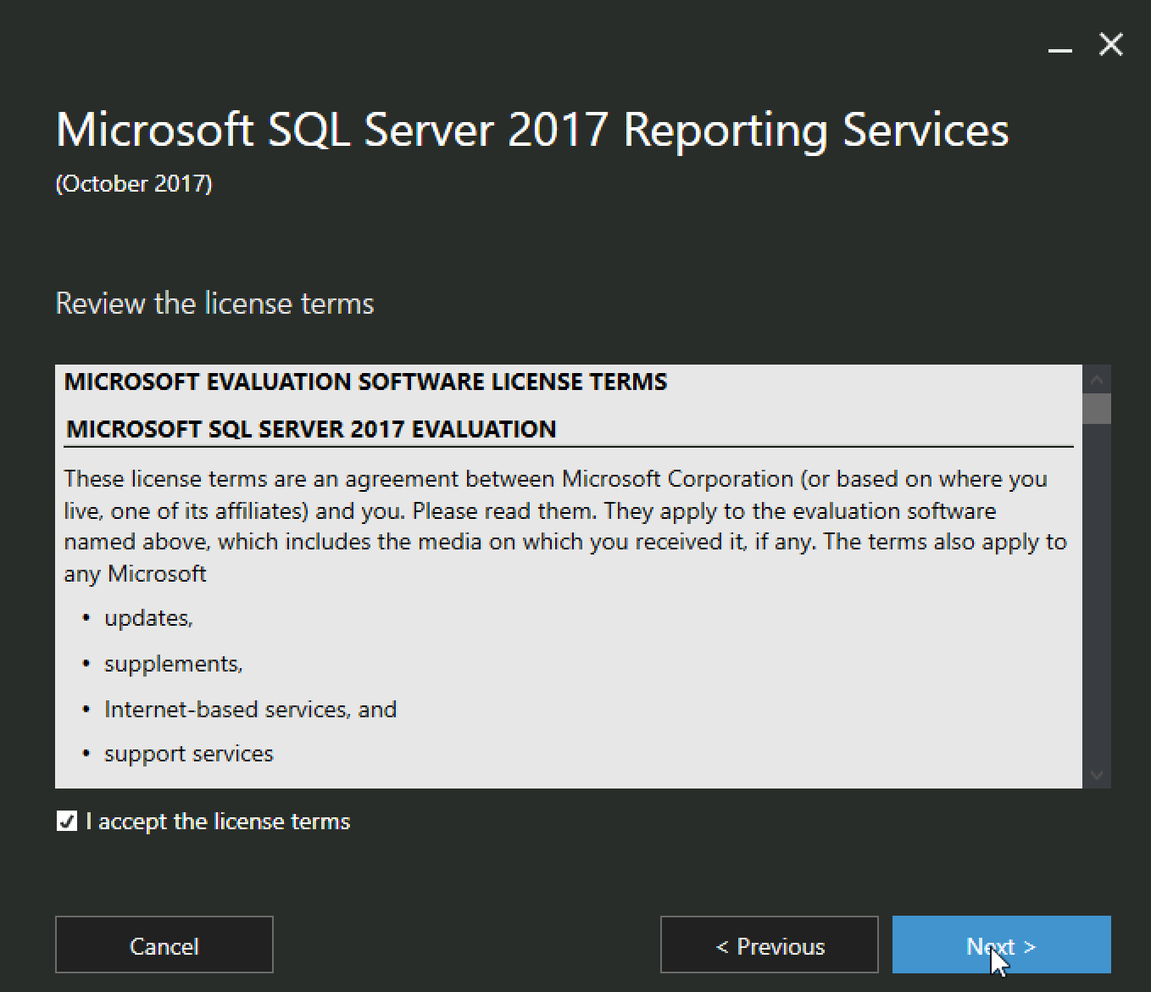Click the Next > button

[x=1001, y=945]
